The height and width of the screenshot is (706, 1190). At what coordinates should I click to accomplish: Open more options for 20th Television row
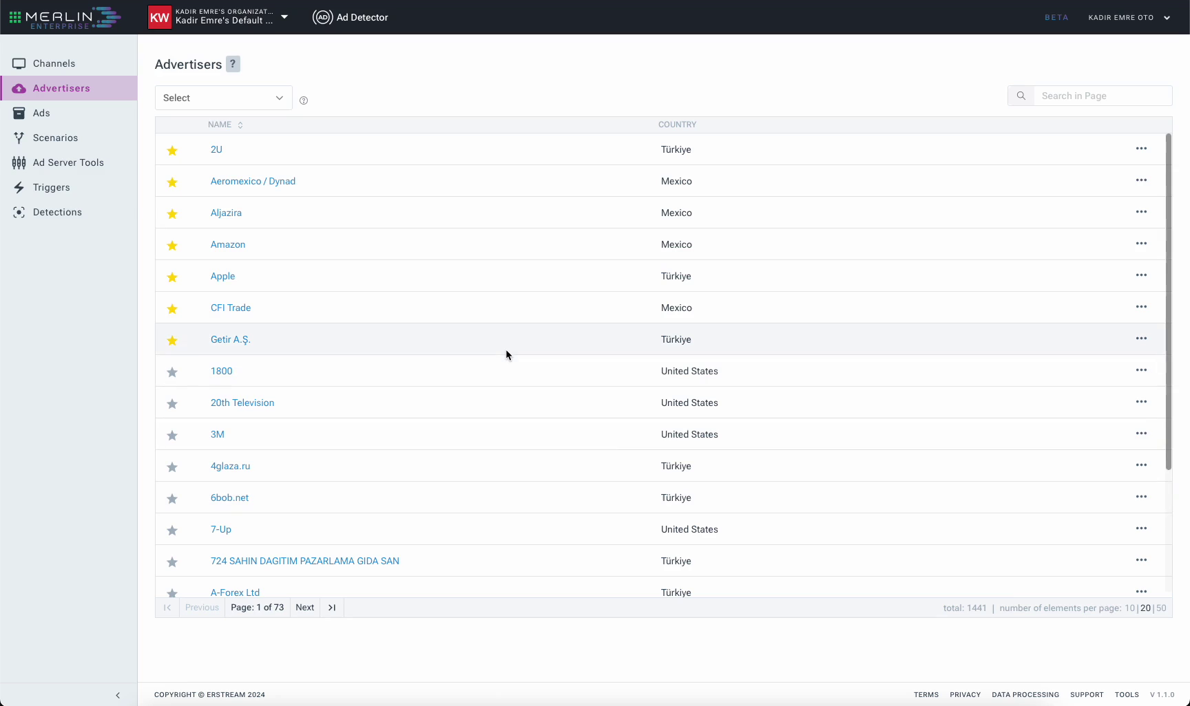1141,402
